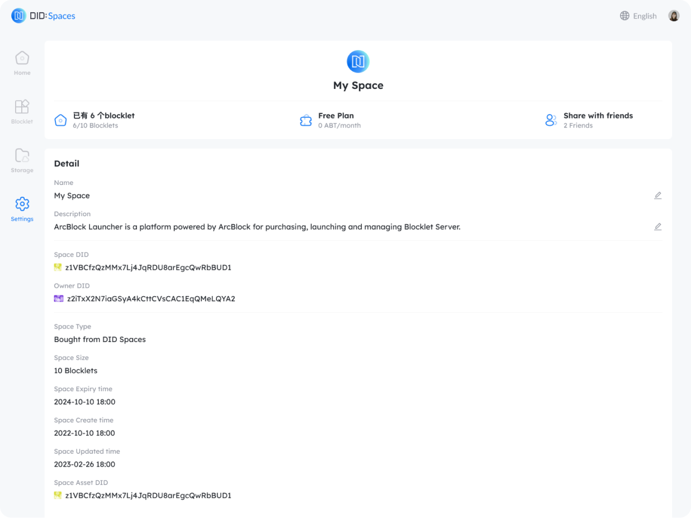Click the edit pencil beside Name
691x518 pixels.
coord(658,196)
